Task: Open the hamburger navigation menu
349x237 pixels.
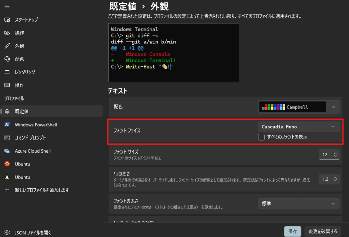Action: [7, 6]
